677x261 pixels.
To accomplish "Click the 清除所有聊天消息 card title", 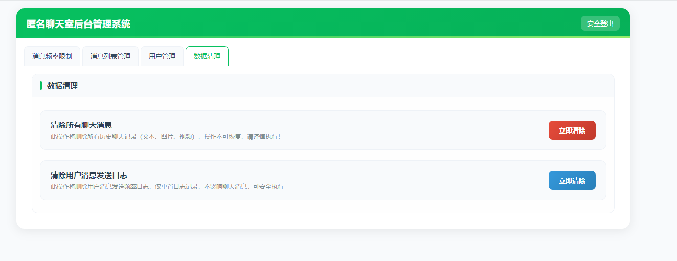I will (81, 125).
